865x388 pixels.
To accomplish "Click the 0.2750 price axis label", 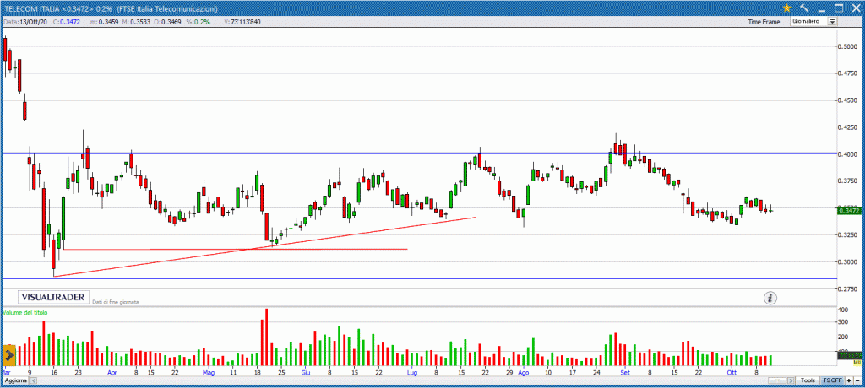I will (x=850, y=289).
